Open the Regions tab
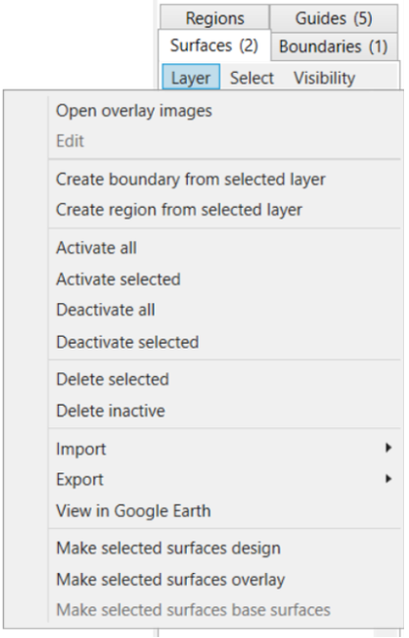This screenshot has width=409, height=638. (215, 19)
